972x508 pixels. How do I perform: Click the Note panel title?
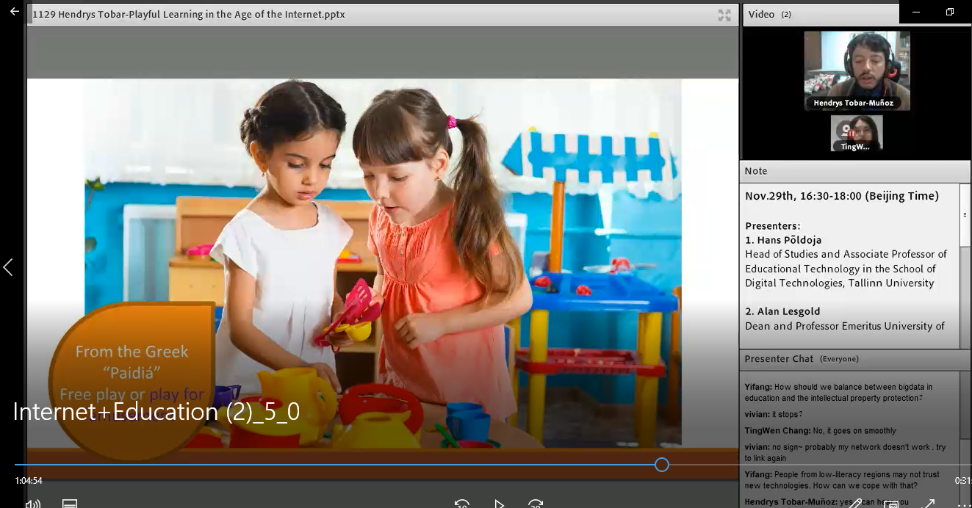tap(756, 171)
